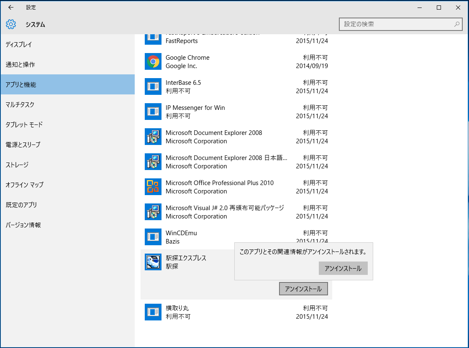Screen dimensions: 469x348
Task: Click the WinCDEmu app icon
Action: 153,237
